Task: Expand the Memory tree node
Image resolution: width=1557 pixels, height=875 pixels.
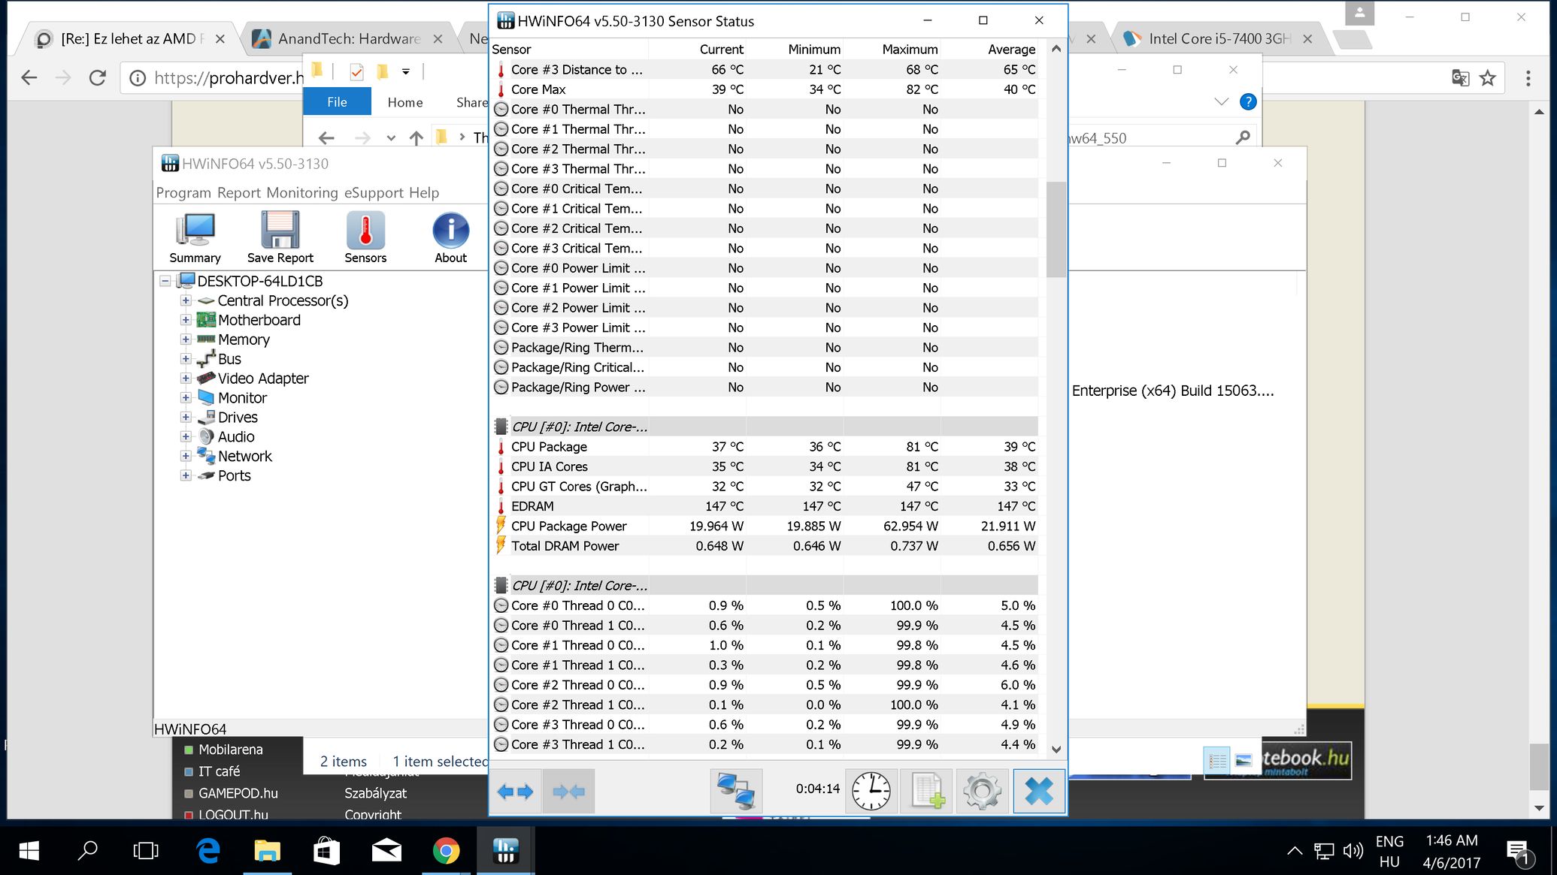Action: pos(186,339)
